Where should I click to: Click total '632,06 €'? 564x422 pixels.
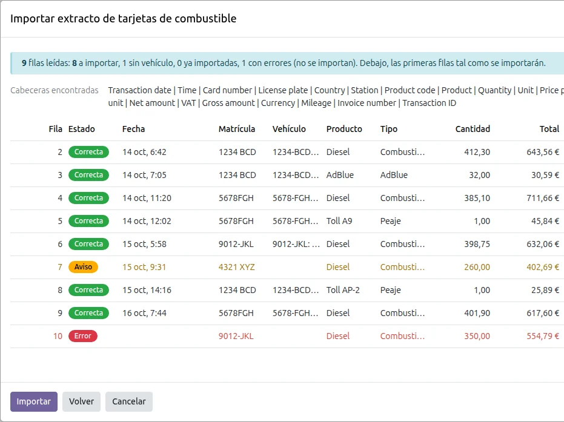[x=543, y=244]
